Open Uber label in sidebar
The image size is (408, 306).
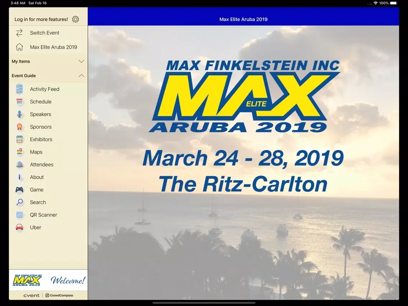point(36,227)
